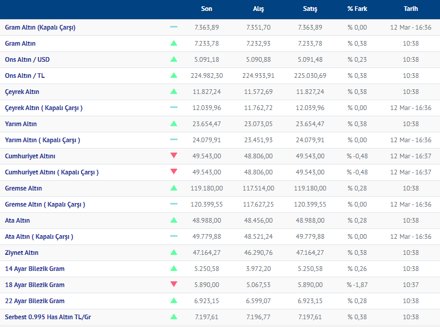Viewport: 440px width, 327px height.
Task: Click the flat dash icon for Gram Altın (Kapalı Çarşı)
Action: coord(173,27)
